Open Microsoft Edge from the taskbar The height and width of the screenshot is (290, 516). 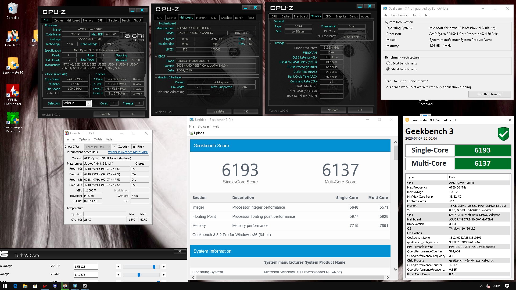pos(15,286)
